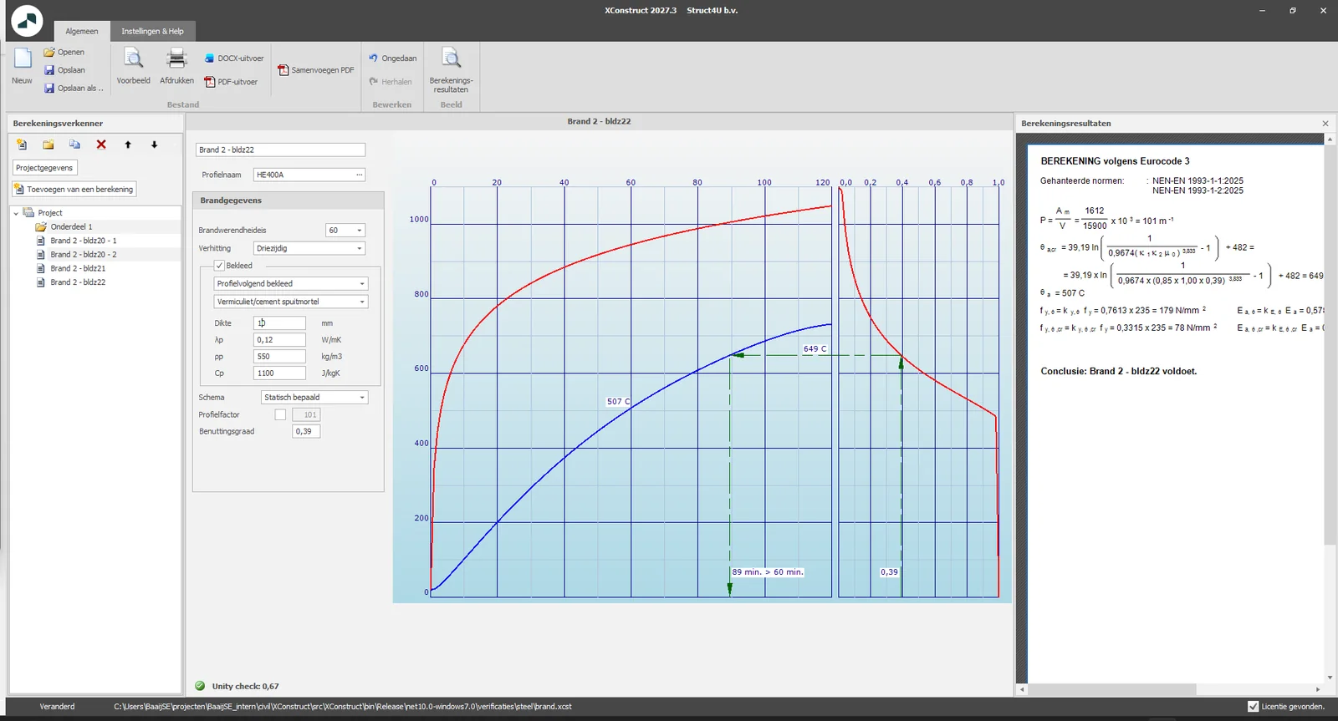Select Onderdeel 1 in the tree
The width and height of the screenshot is (1338, 721).
pos(71,226)
